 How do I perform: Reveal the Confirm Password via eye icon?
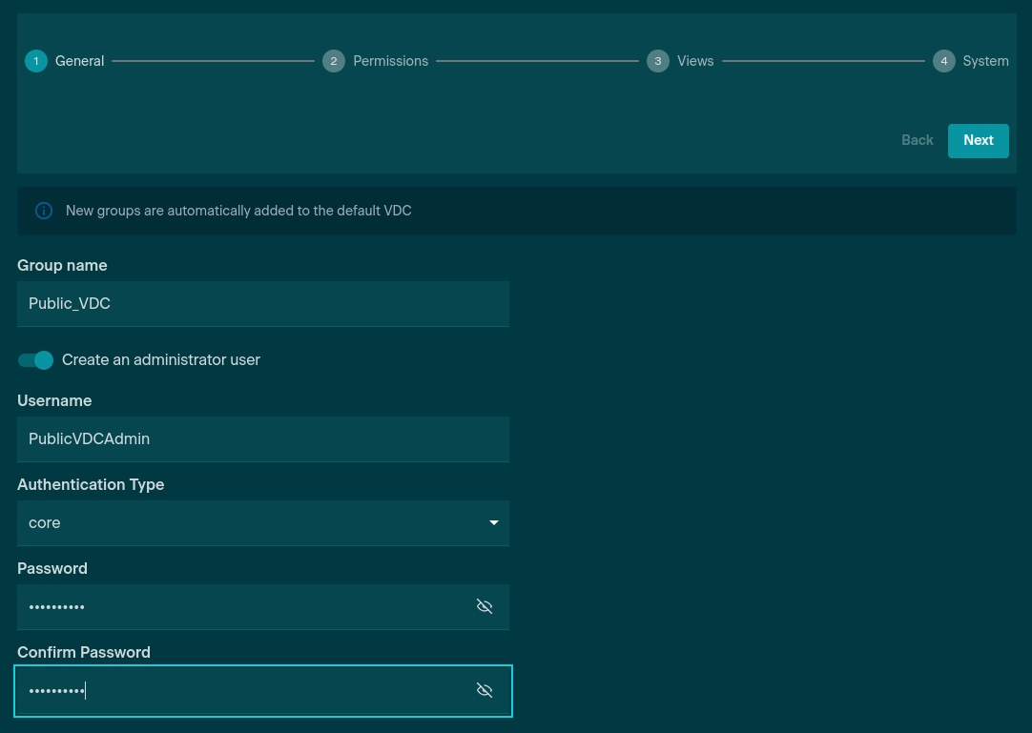point(485,690)
